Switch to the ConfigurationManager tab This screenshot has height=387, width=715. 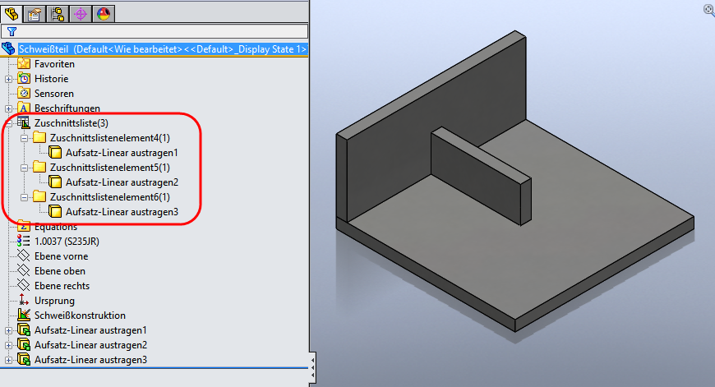58,14
